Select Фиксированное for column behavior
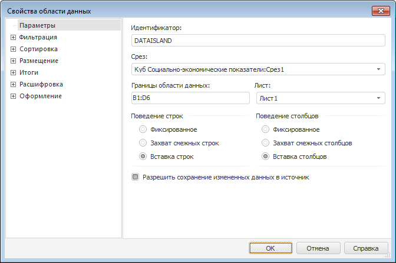396x263 pixels. pos(266,129)
